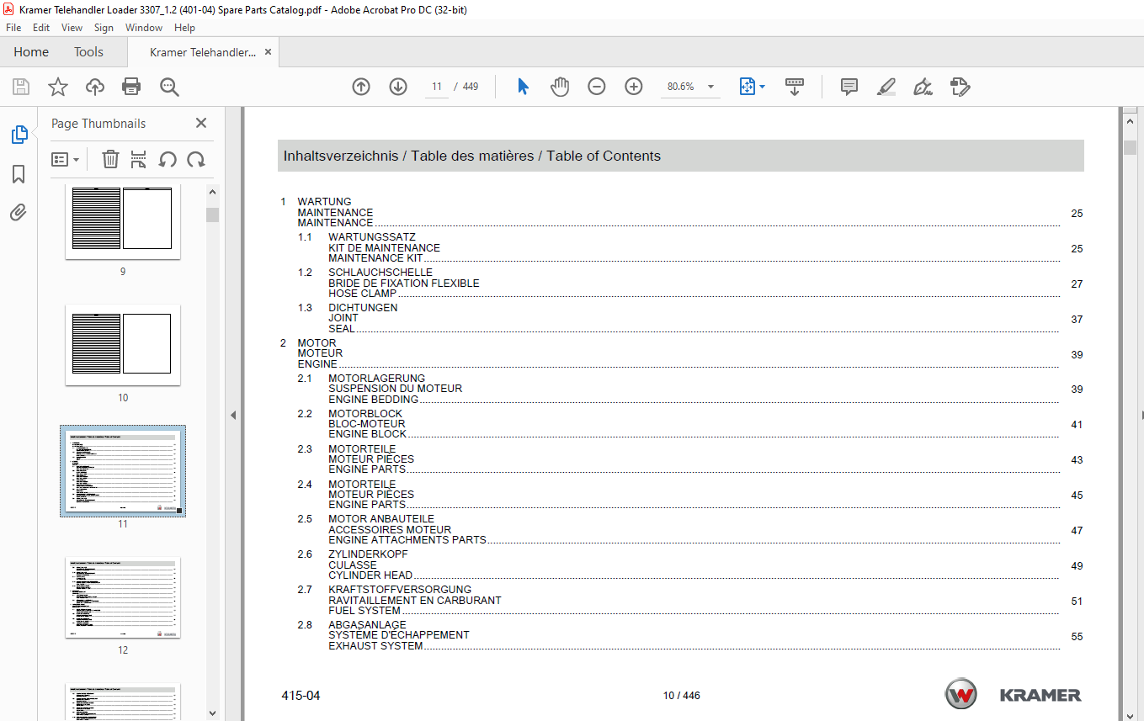Open the Bookmarks panel icon

19,174
